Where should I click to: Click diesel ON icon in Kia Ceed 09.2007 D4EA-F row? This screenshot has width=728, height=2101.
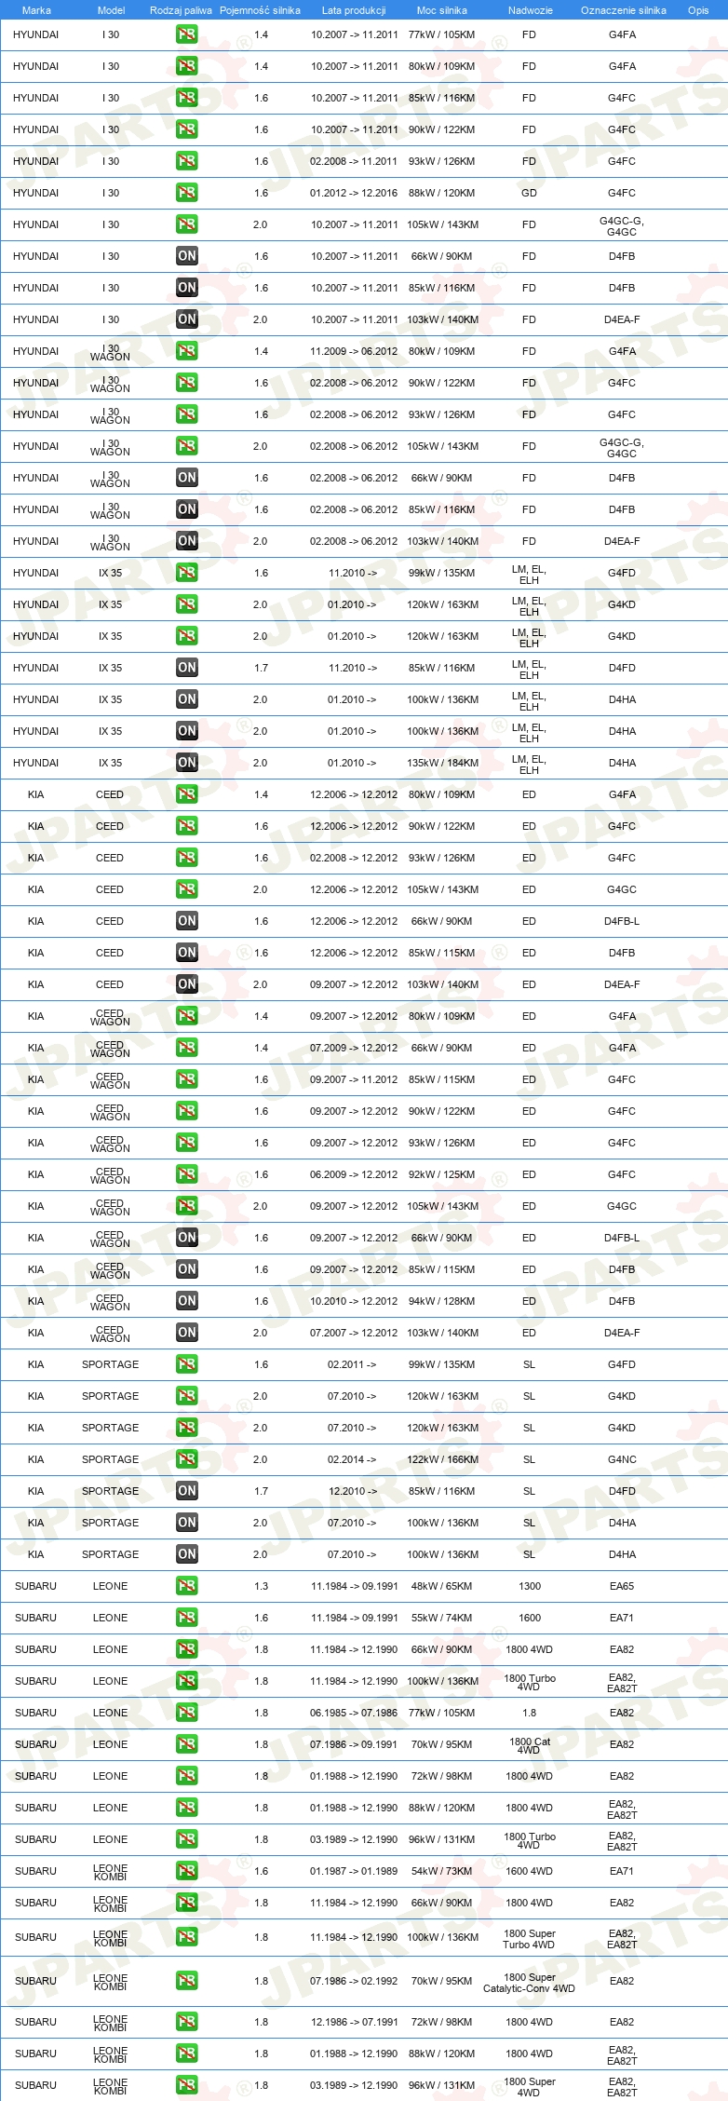(186, 984)
